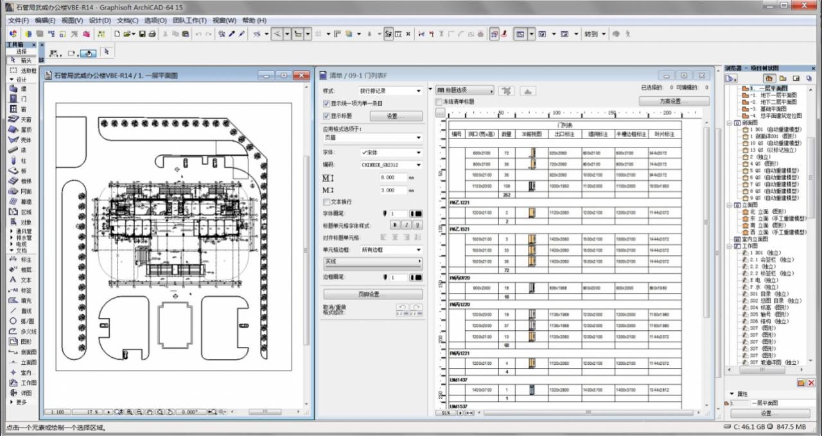Select the Door (门) tool
Image resolution: width=822 pixels, height=436 pixels.
18,99
